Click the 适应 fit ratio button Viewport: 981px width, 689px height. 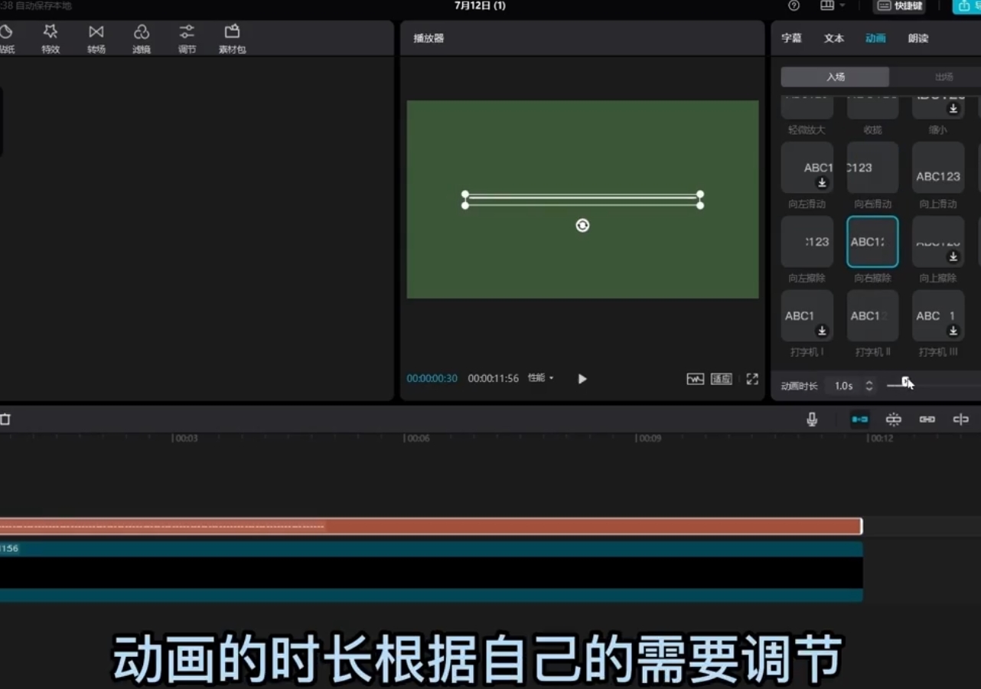721,379
